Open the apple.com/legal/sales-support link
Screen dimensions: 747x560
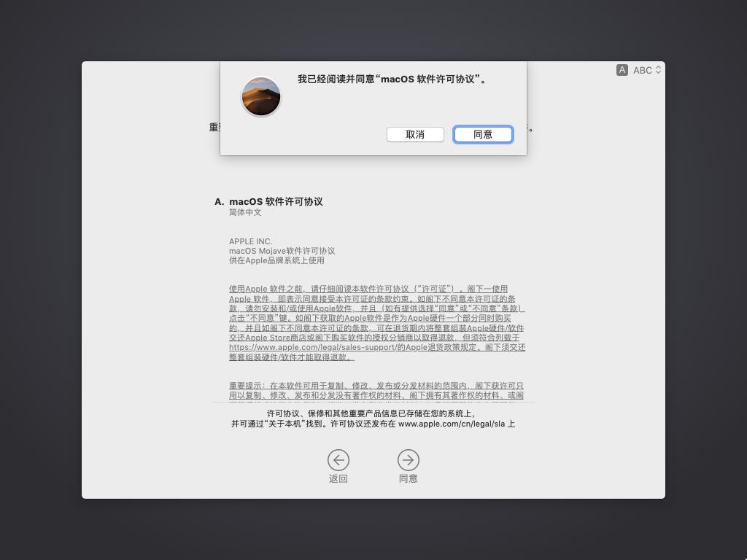(x=312, y=347)
